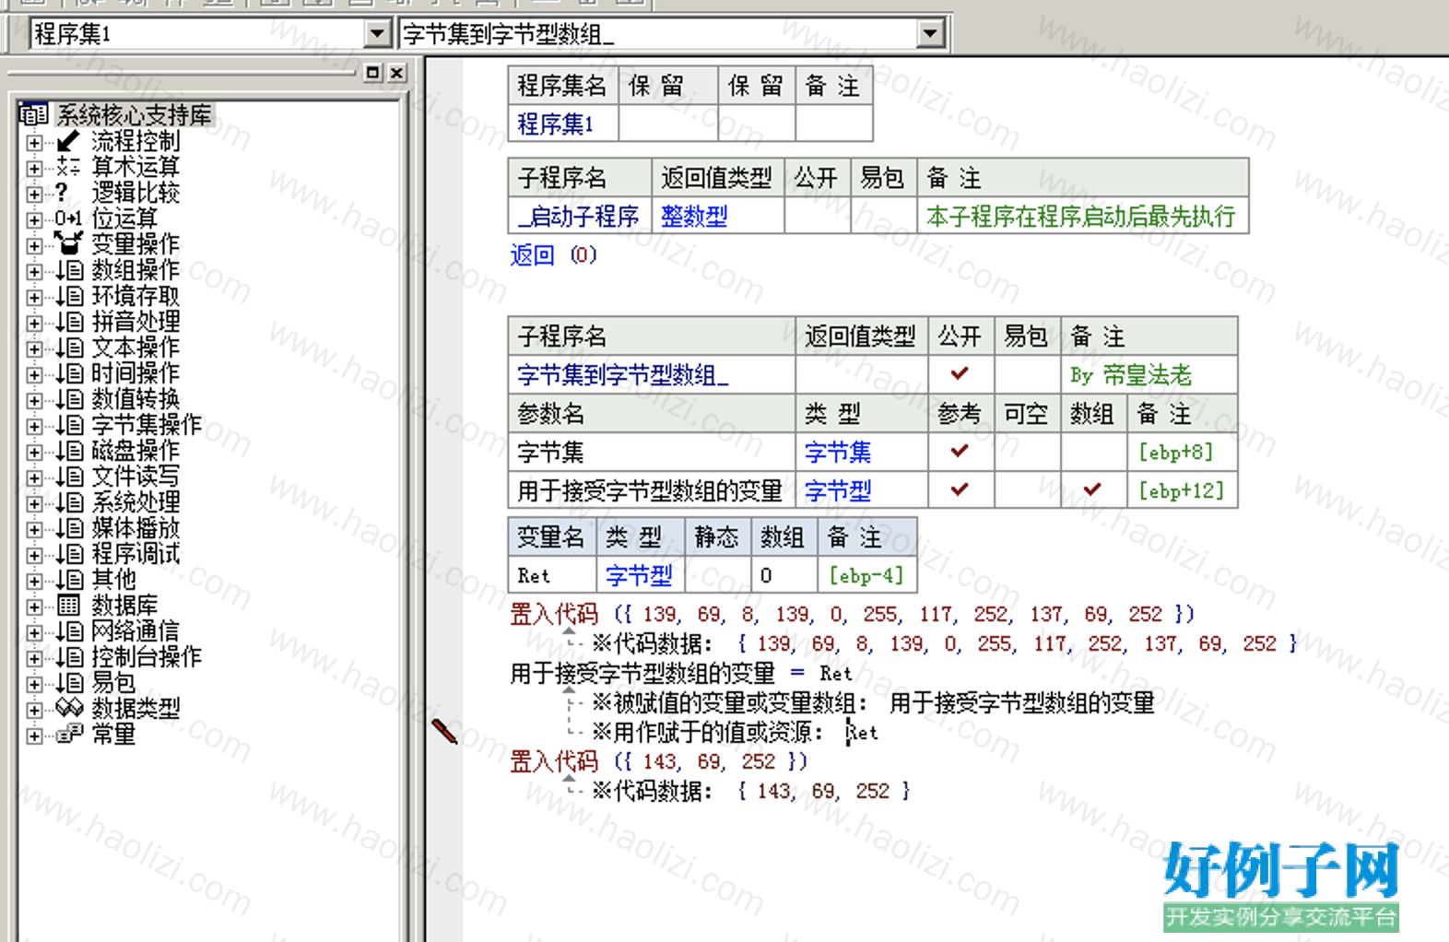The width and height of the screenshot is (1449, 942).
Task: Open the 程序集1 dropdown
Action: (x=377, y=34)
